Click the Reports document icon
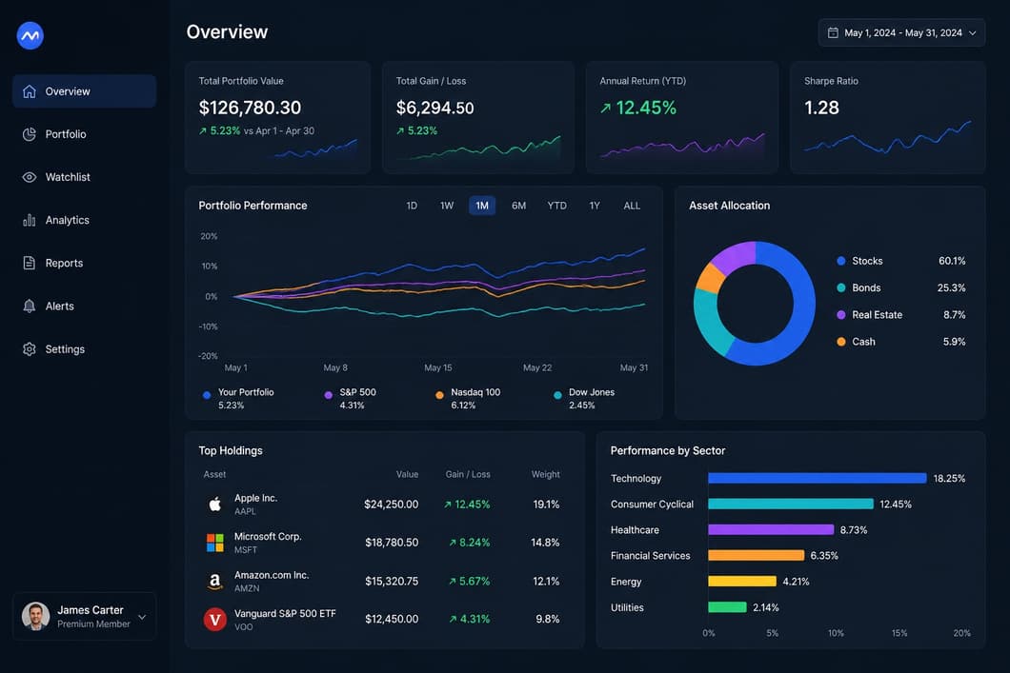 [x=29, y=263]
